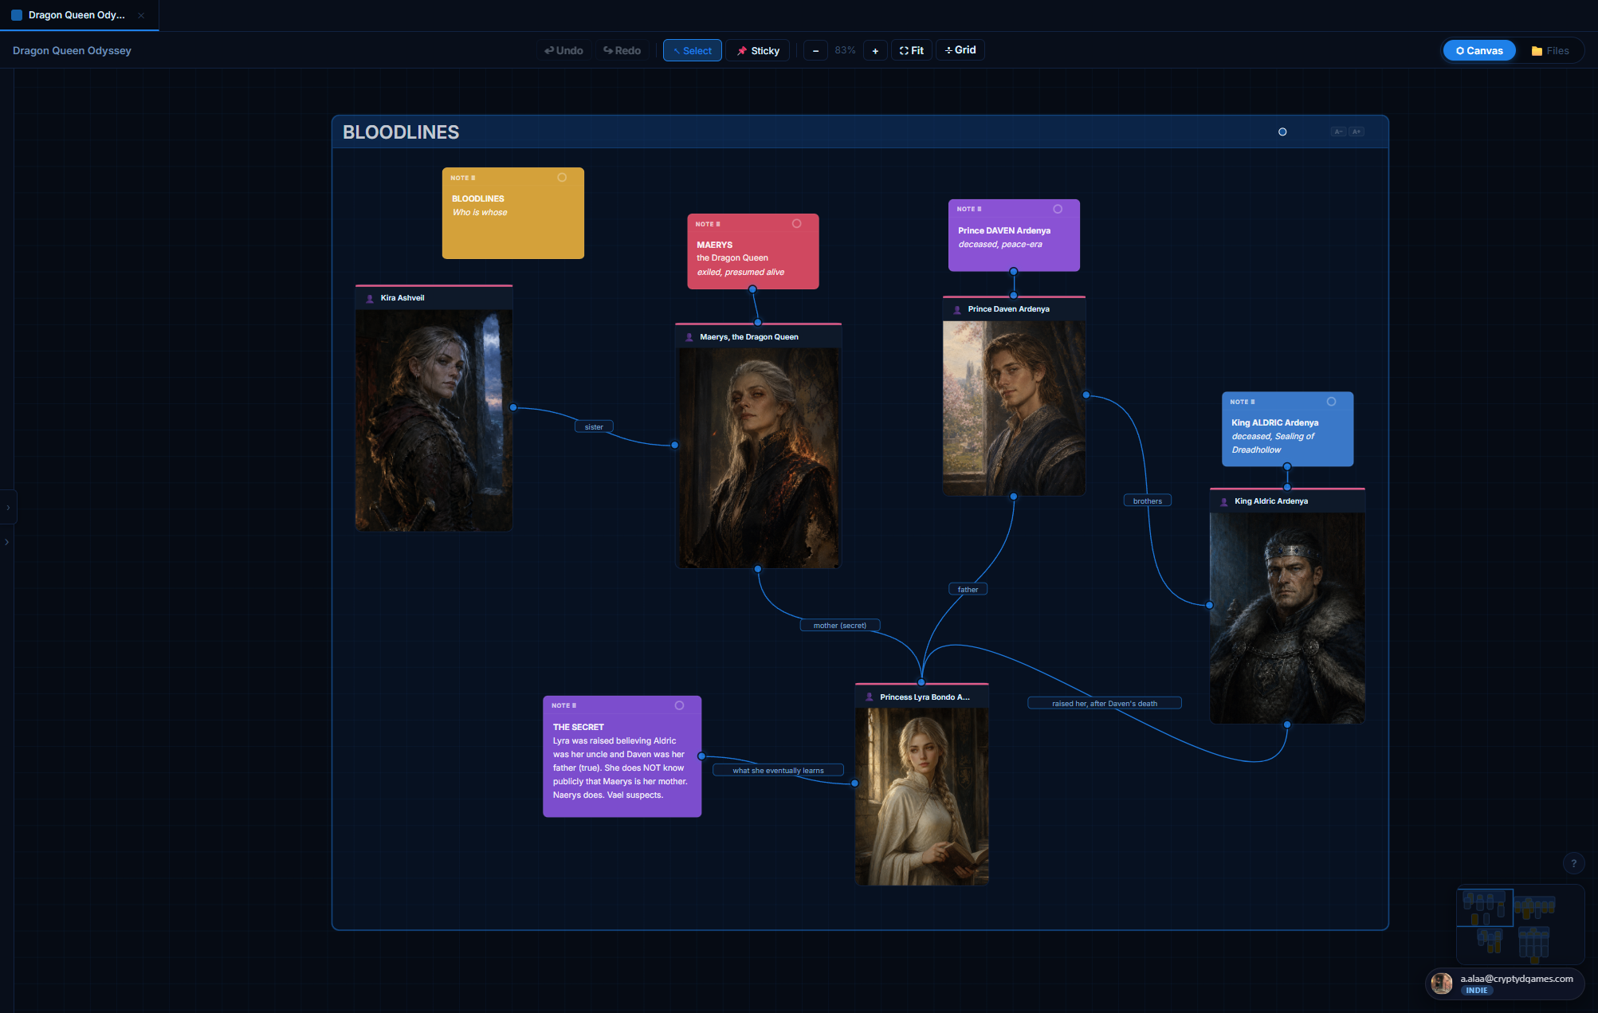Zoom out with the minus button

(x=815, y=50)
